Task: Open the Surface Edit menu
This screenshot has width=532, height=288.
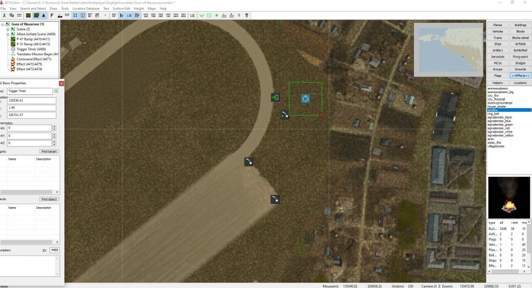Action: click(x=121, y=9)
